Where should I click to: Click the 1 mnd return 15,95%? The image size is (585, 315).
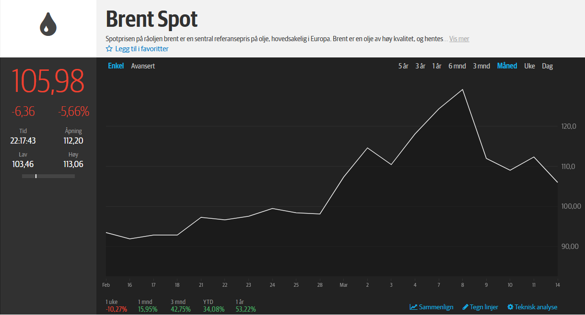pos(148,309)
